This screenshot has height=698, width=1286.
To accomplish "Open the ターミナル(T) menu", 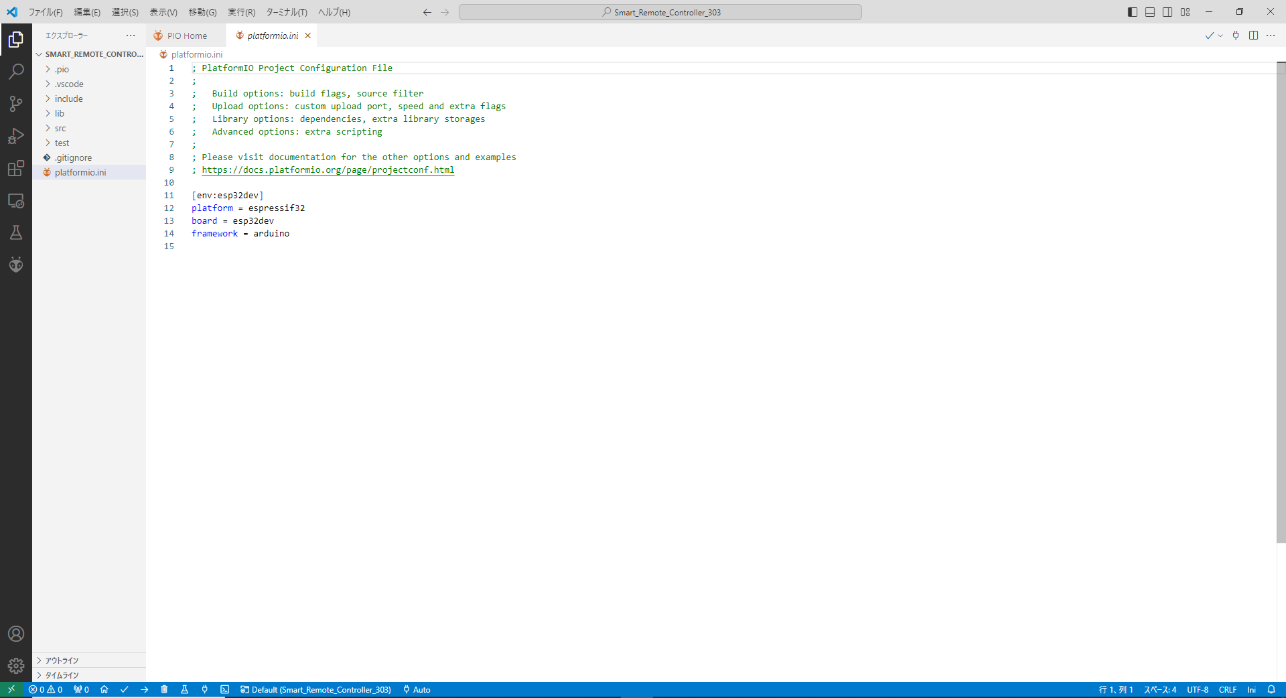I will 286,12.
